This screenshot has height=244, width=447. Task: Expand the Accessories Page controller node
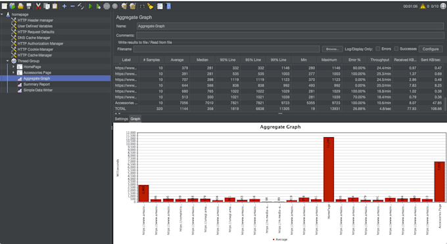pyautogui.click(x=13, y=73)
